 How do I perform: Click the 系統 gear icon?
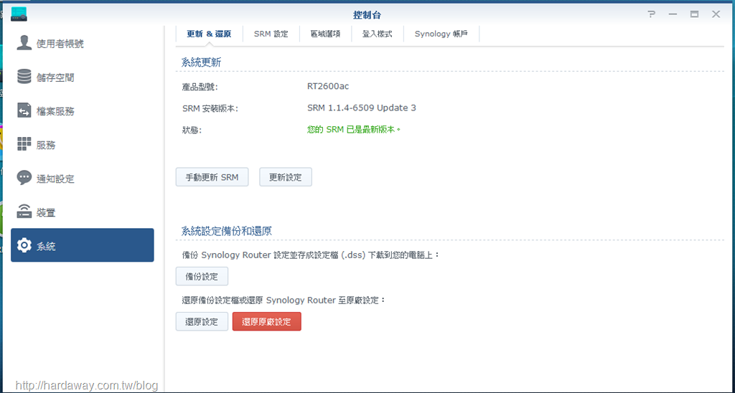(x=24, y=245)
